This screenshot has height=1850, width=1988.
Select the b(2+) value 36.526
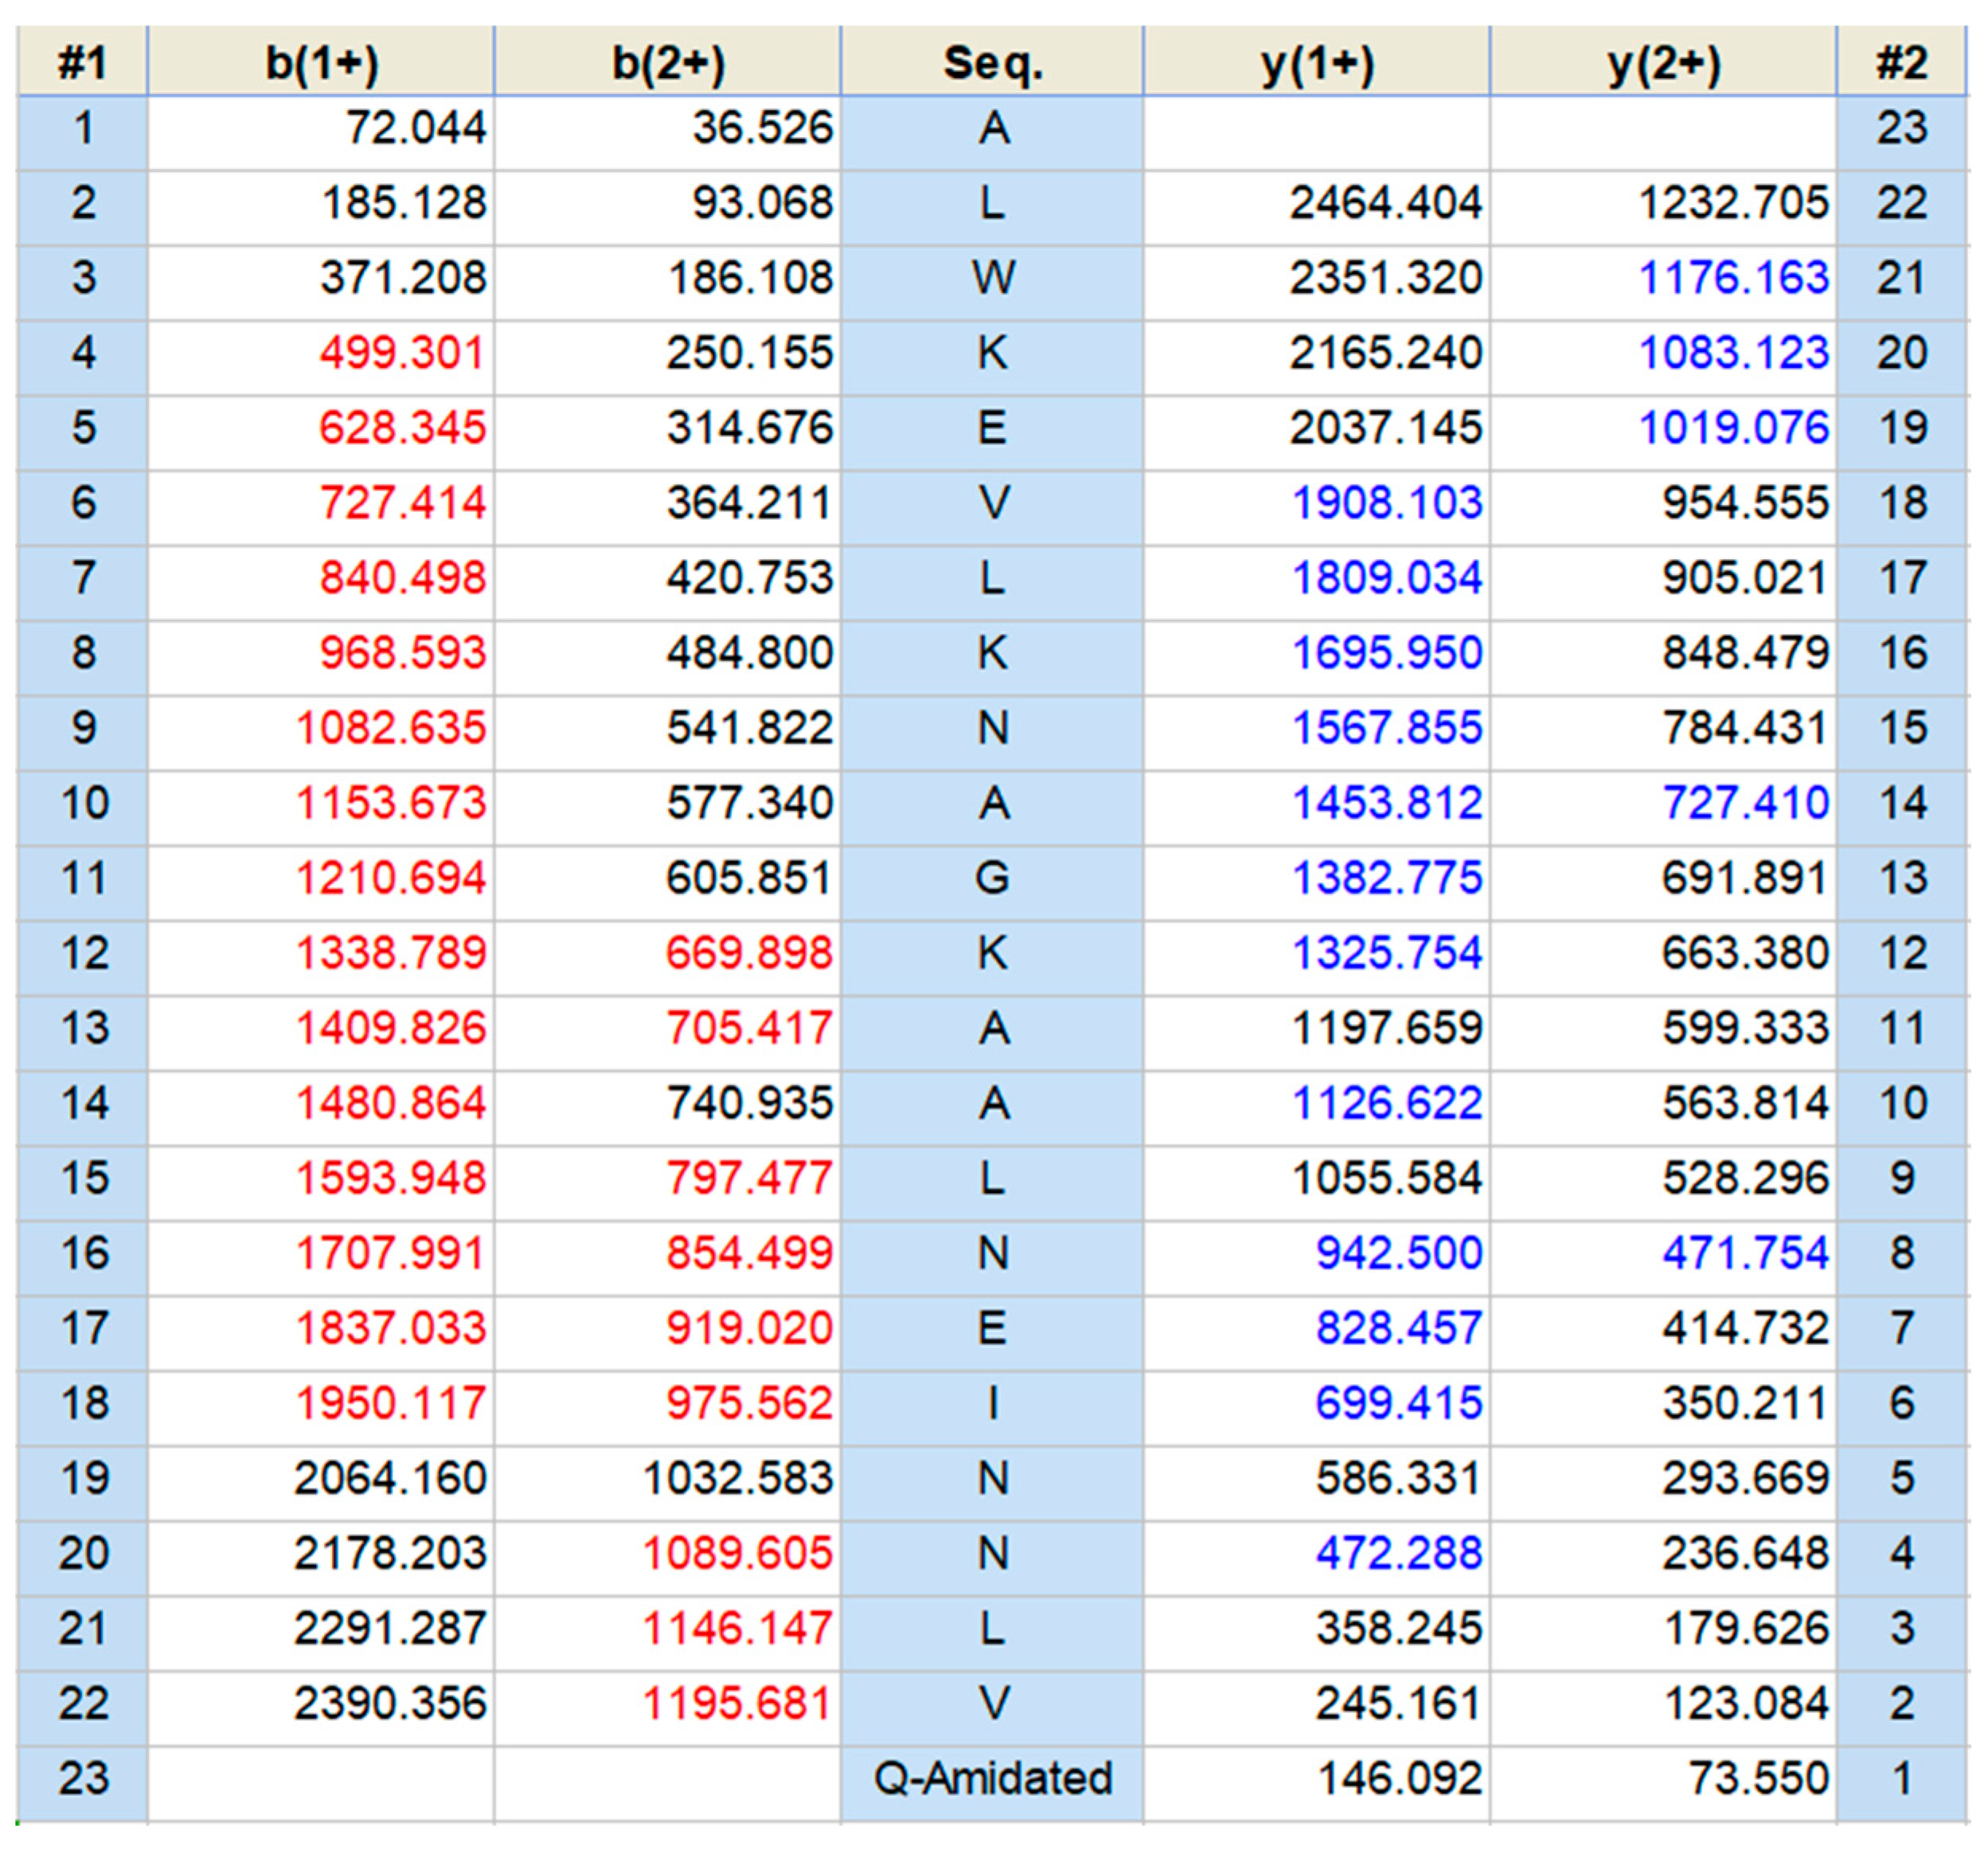(763, 128)
